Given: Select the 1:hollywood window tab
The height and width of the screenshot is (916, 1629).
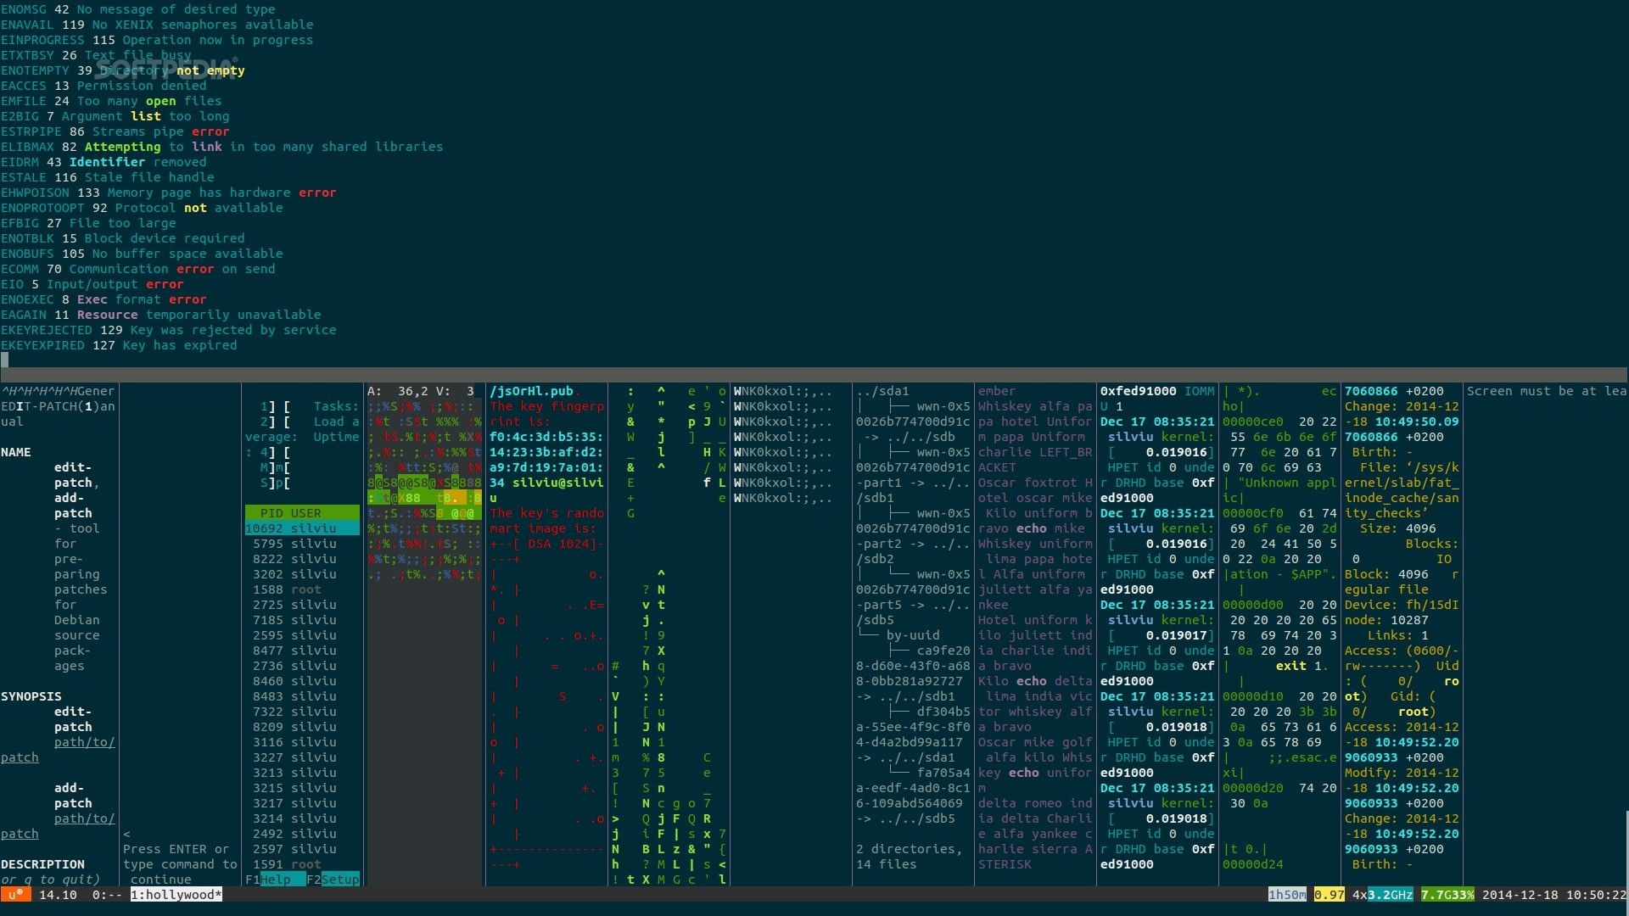Looking at the screenshot, I should point(176,895).
